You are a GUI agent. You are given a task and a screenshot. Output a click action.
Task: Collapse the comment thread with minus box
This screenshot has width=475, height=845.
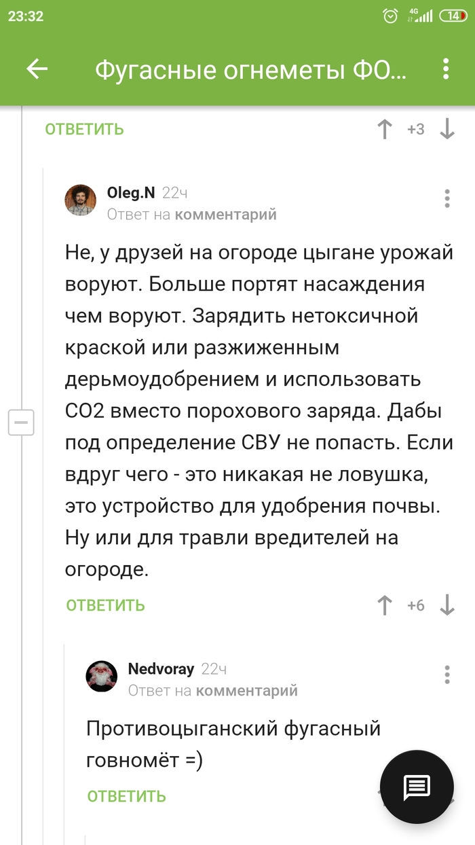pyautogui.click(x=21, y=422)
